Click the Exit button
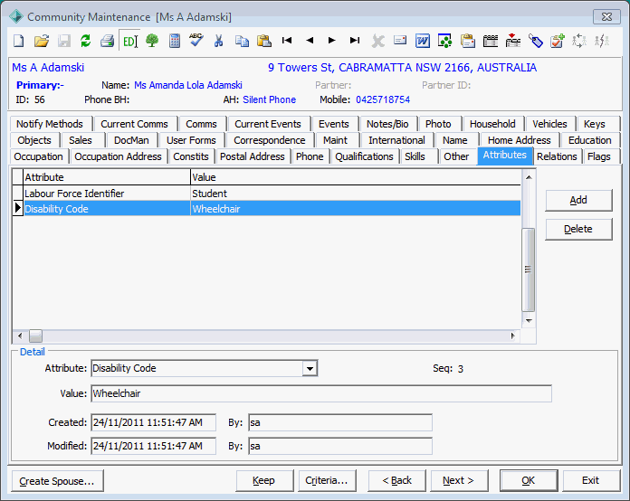This screenshot has width=630, height=501. 590,480
